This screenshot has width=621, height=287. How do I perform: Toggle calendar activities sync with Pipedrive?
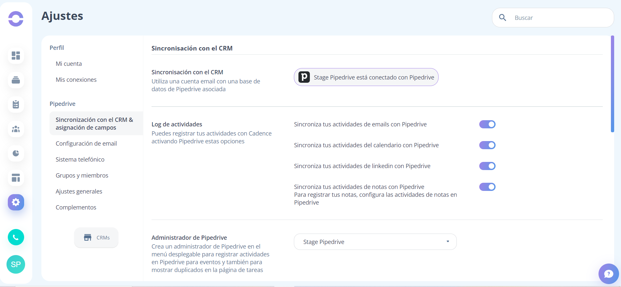pos(487,145)
